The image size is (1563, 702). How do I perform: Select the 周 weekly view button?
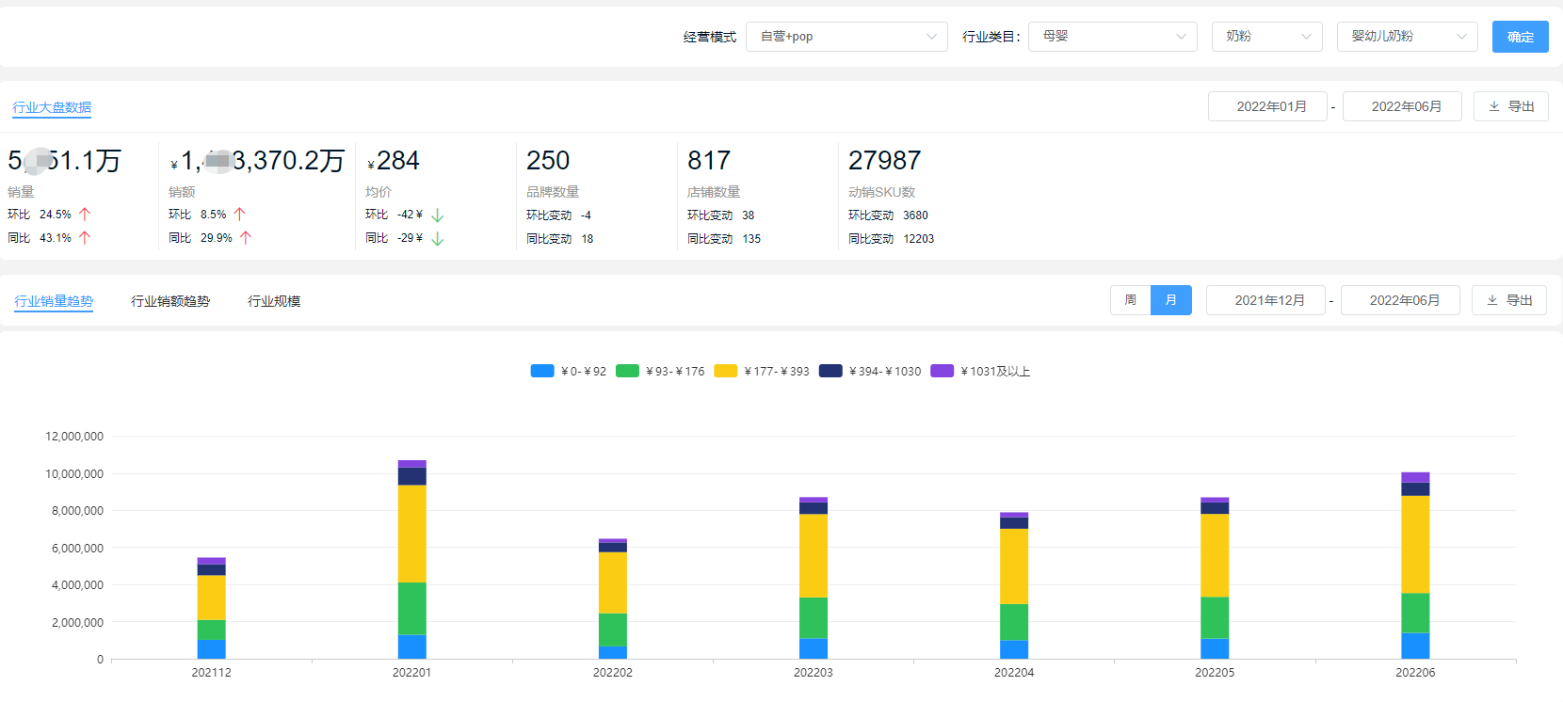coord(1130,300)
